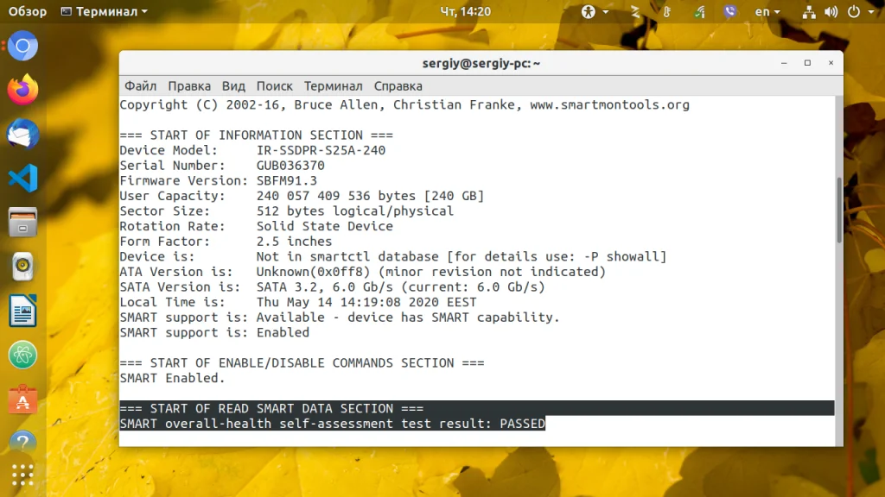
Task: Click the Viber tray icon
Action: click(x=729, y=12)
